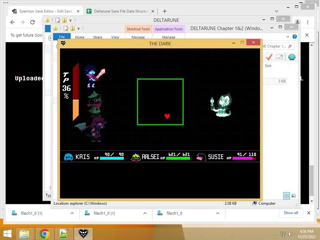
Task: Click the Size column header
Action: point(268,66)
